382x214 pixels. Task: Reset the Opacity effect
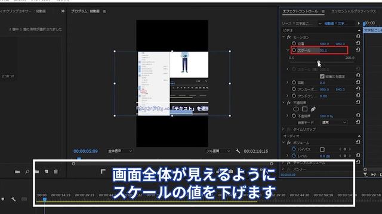click(x=358, y=102)
